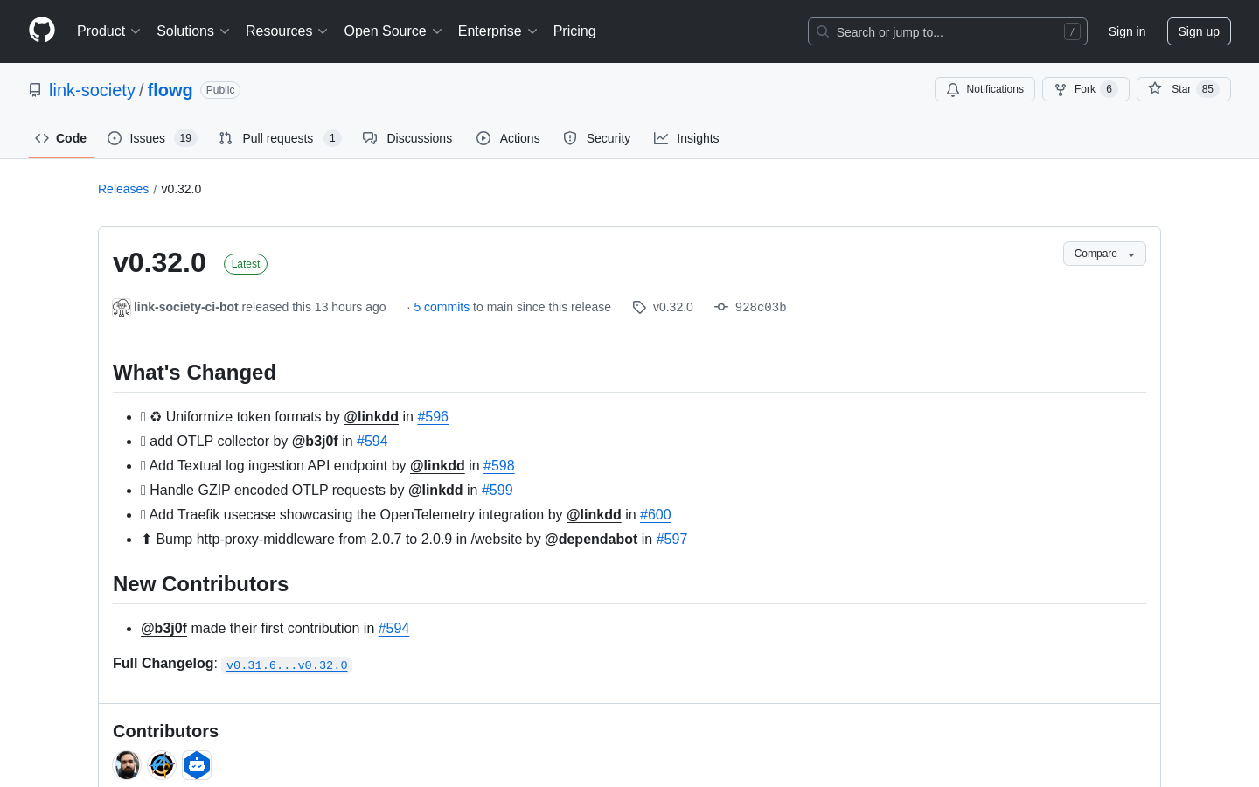Screen dimensions: 1259x787
Task: Click the Sign in link
Action: pos(1127,31)
